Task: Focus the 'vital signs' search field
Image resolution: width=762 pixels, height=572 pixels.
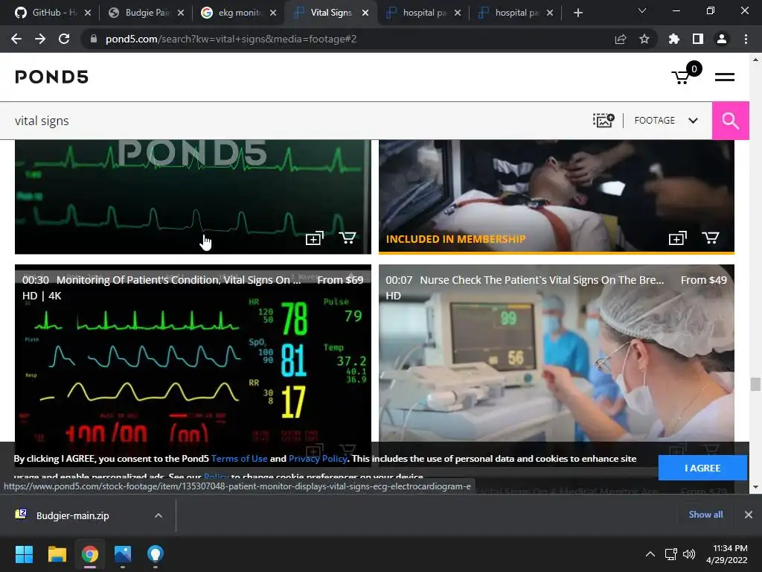Action: [292, 121]
